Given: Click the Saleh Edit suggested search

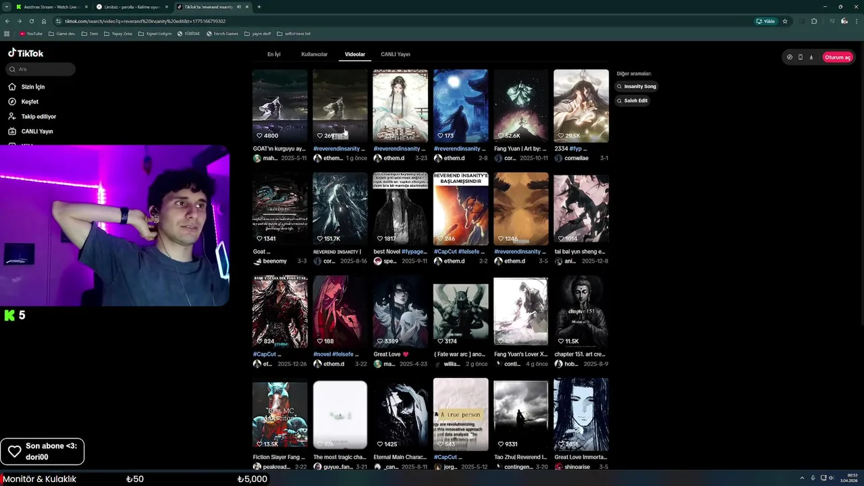Looking at the screenshot, I should tap(632, 101).
